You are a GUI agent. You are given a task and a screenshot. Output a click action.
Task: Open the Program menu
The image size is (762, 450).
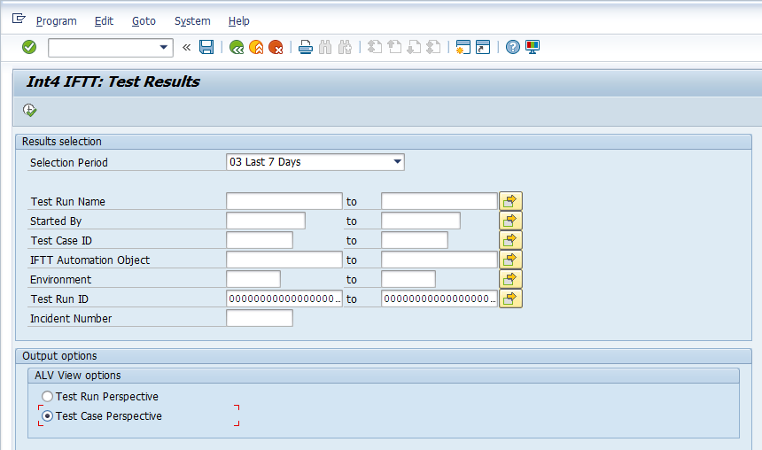pyautogui.click(x=57, y=20)
